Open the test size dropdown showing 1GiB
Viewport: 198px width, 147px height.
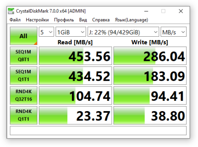click(70, 32)
